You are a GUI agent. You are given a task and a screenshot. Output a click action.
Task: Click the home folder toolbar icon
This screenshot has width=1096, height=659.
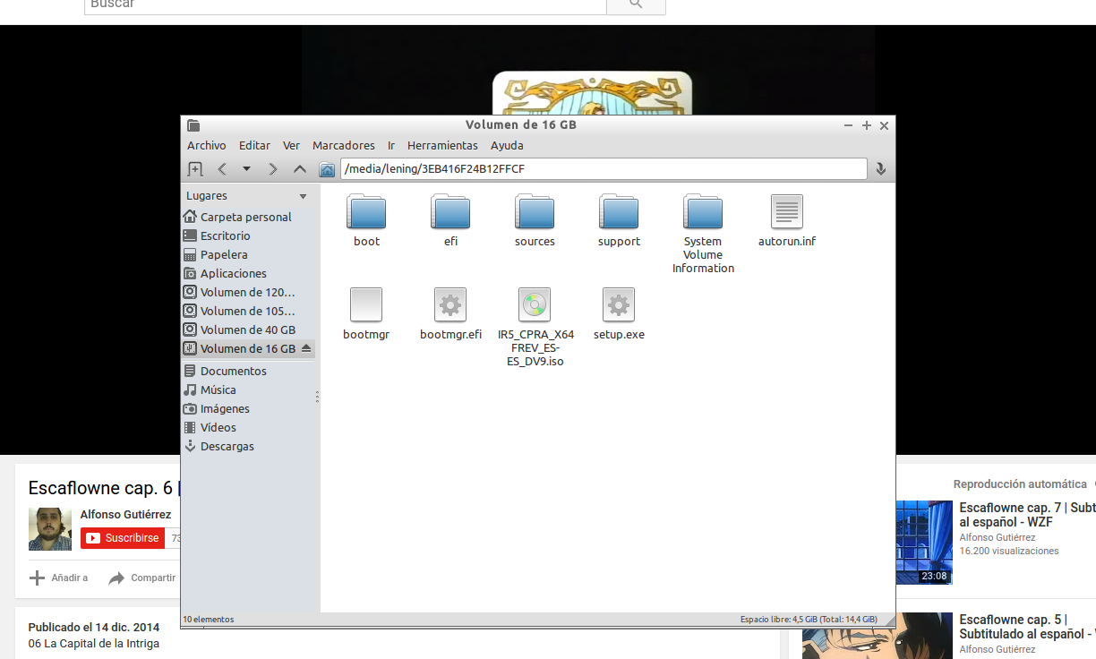tap(327, 169)
